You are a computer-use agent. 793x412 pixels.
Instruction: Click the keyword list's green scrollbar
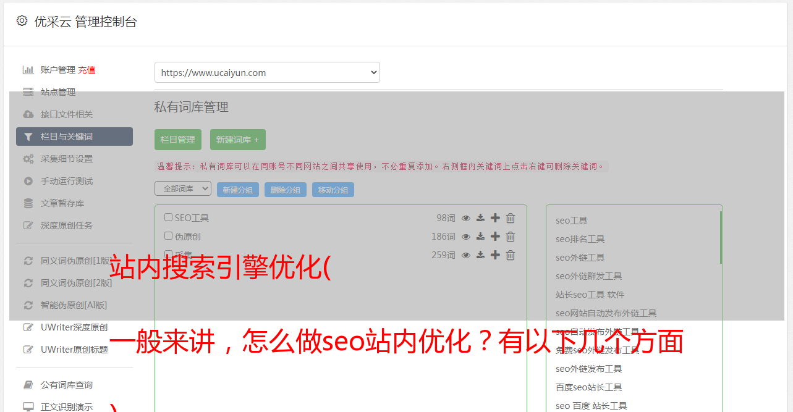coord(721,238)
